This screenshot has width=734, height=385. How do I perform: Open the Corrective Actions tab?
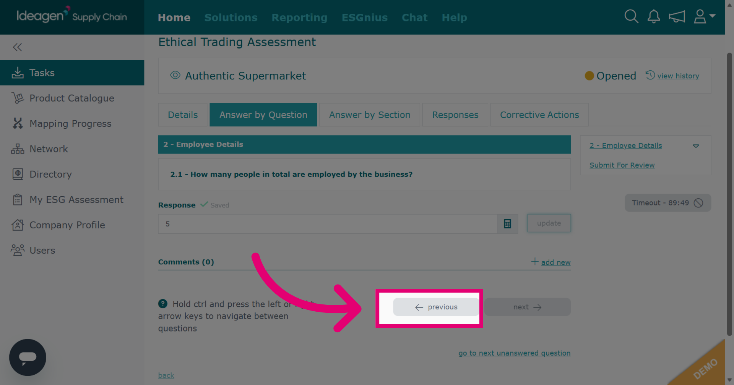coord(539,115)
